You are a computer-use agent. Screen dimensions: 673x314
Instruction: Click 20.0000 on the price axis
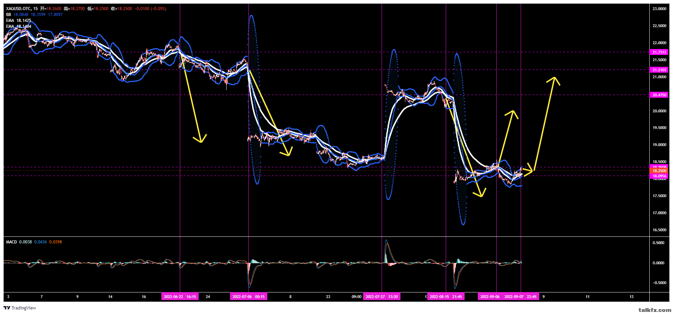(x=659, y=111)
